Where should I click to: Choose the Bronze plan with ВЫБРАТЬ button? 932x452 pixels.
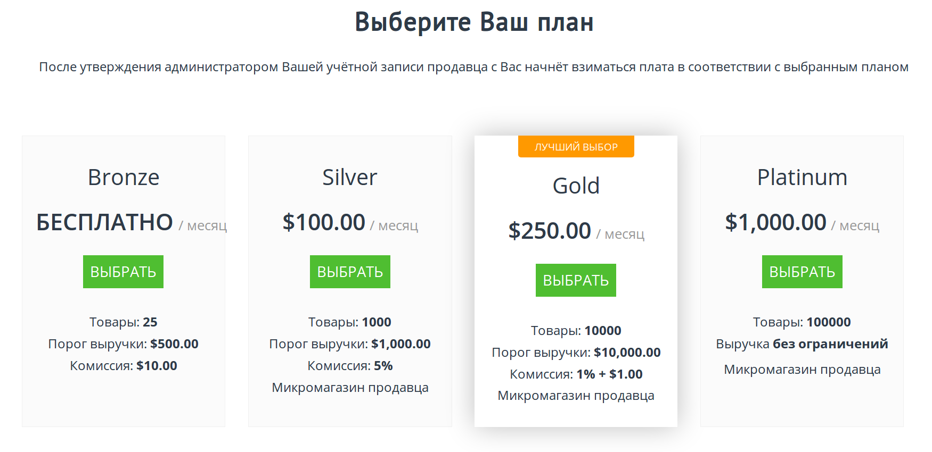[x=123, y=272]
